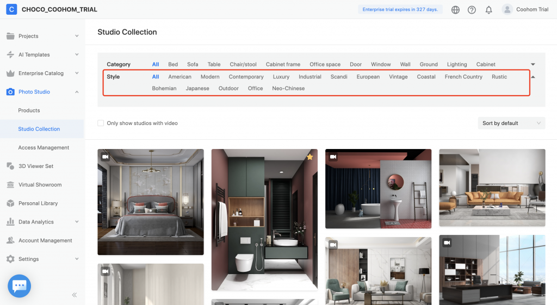Open Products under Photo Studio
Image resolution: width=557 pixels, height=305 pixels.
[x=29, y=110]
